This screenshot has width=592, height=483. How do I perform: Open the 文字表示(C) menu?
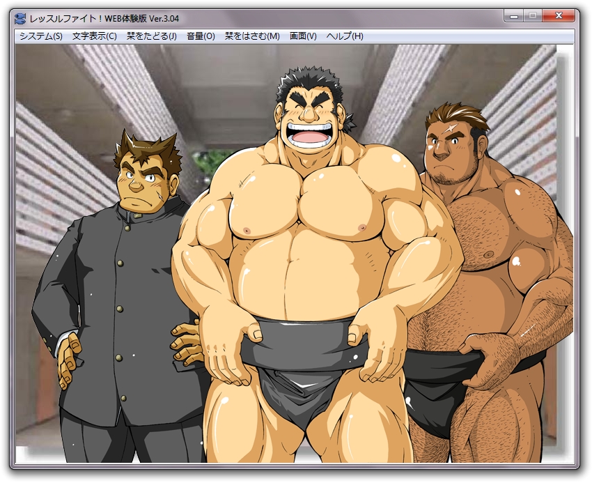94,36
